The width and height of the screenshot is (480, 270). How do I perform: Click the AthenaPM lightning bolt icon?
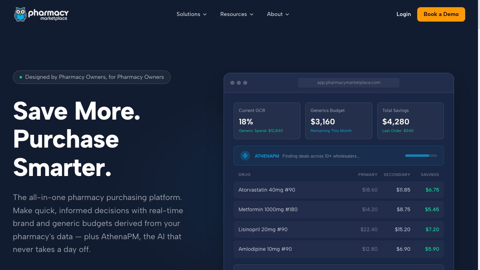[245, 156]
